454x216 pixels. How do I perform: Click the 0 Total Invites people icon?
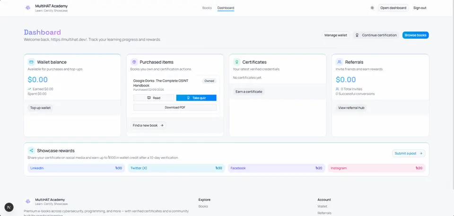click(x=337, y=89)
